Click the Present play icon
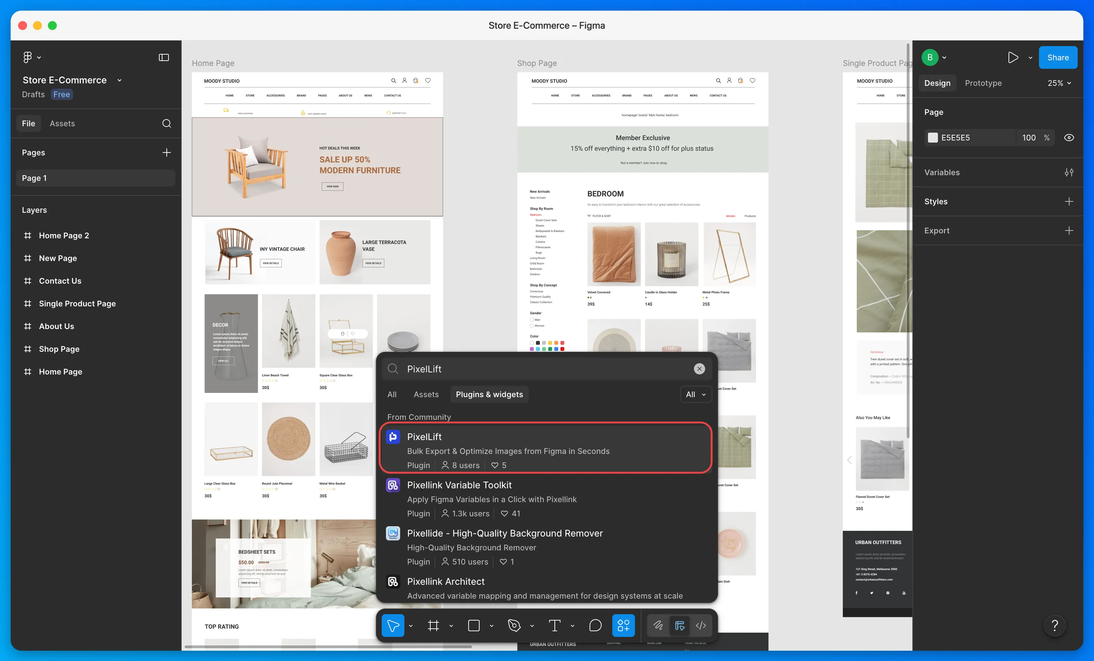The height and width of the screenshot is (661, 1094). coord(1013,57)
